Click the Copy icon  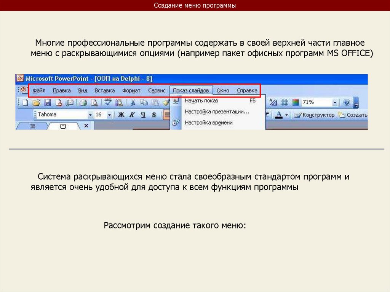144,102
